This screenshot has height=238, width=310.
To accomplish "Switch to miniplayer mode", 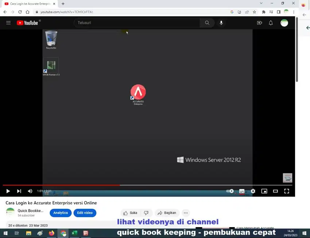I will [x=264, y=191].
